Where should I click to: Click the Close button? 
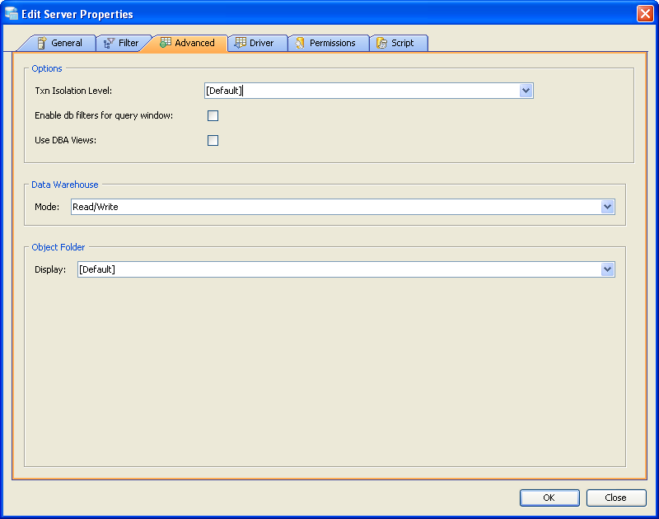(x=616, y=498)
